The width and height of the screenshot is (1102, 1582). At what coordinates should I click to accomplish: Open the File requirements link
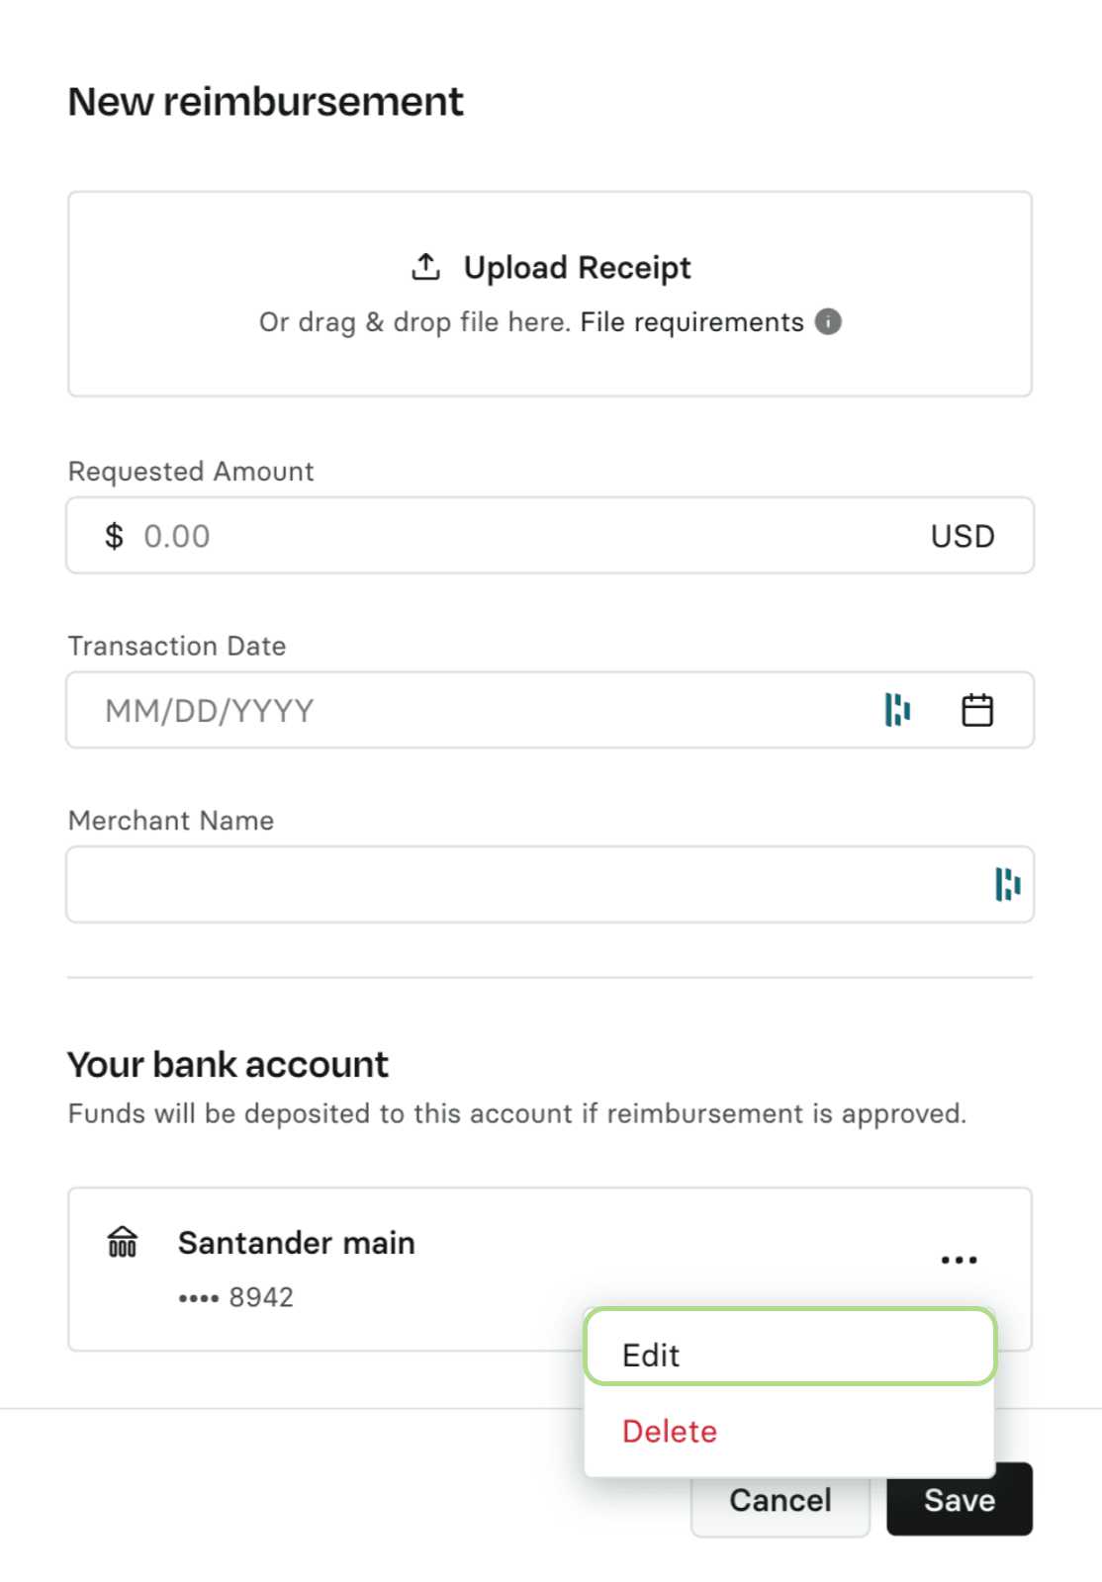691,322
